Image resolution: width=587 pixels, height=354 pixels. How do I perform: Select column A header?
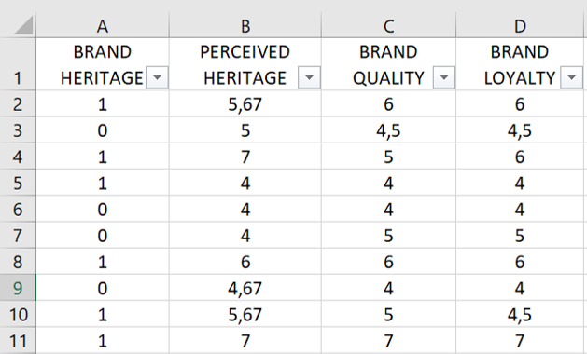[103, 26]
